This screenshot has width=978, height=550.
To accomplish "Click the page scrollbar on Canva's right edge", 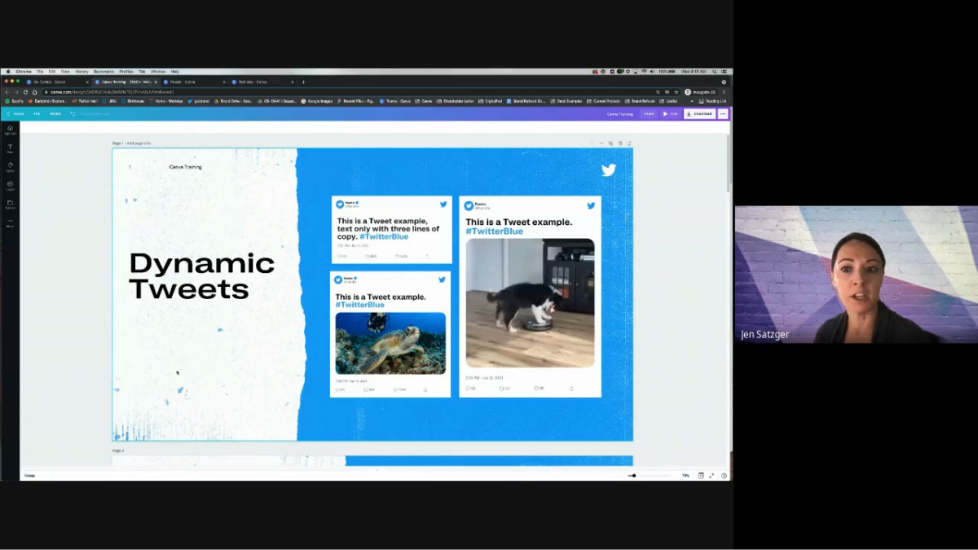I will pos(729,163).
